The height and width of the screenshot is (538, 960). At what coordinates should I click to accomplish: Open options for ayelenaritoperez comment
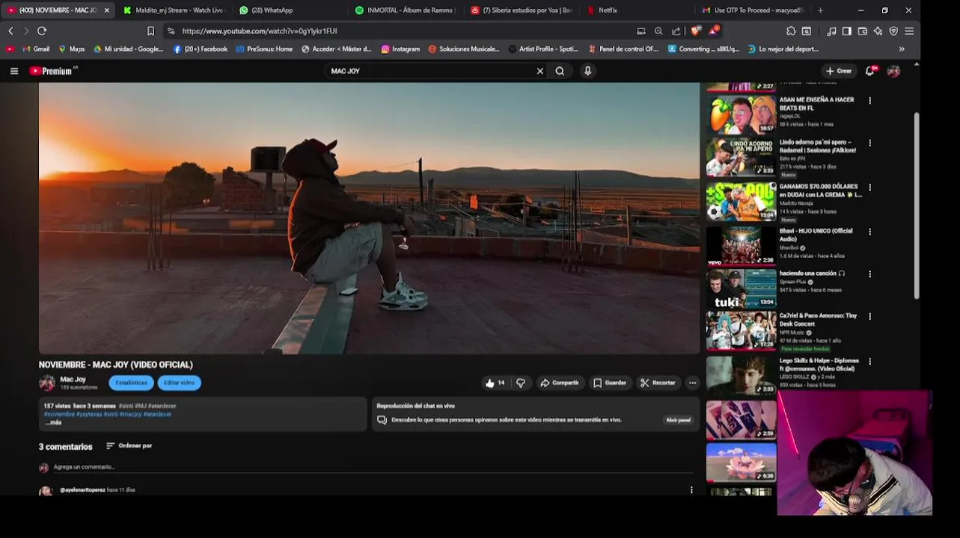[691, 490]
